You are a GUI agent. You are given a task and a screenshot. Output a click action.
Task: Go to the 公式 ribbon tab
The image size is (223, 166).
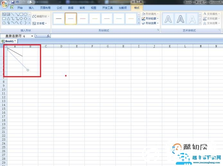(x=59, y=8)
